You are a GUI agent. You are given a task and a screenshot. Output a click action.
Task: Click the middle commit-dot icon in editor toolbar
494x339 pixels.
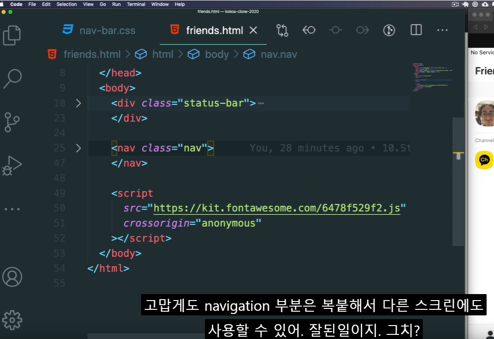point(335,30)
